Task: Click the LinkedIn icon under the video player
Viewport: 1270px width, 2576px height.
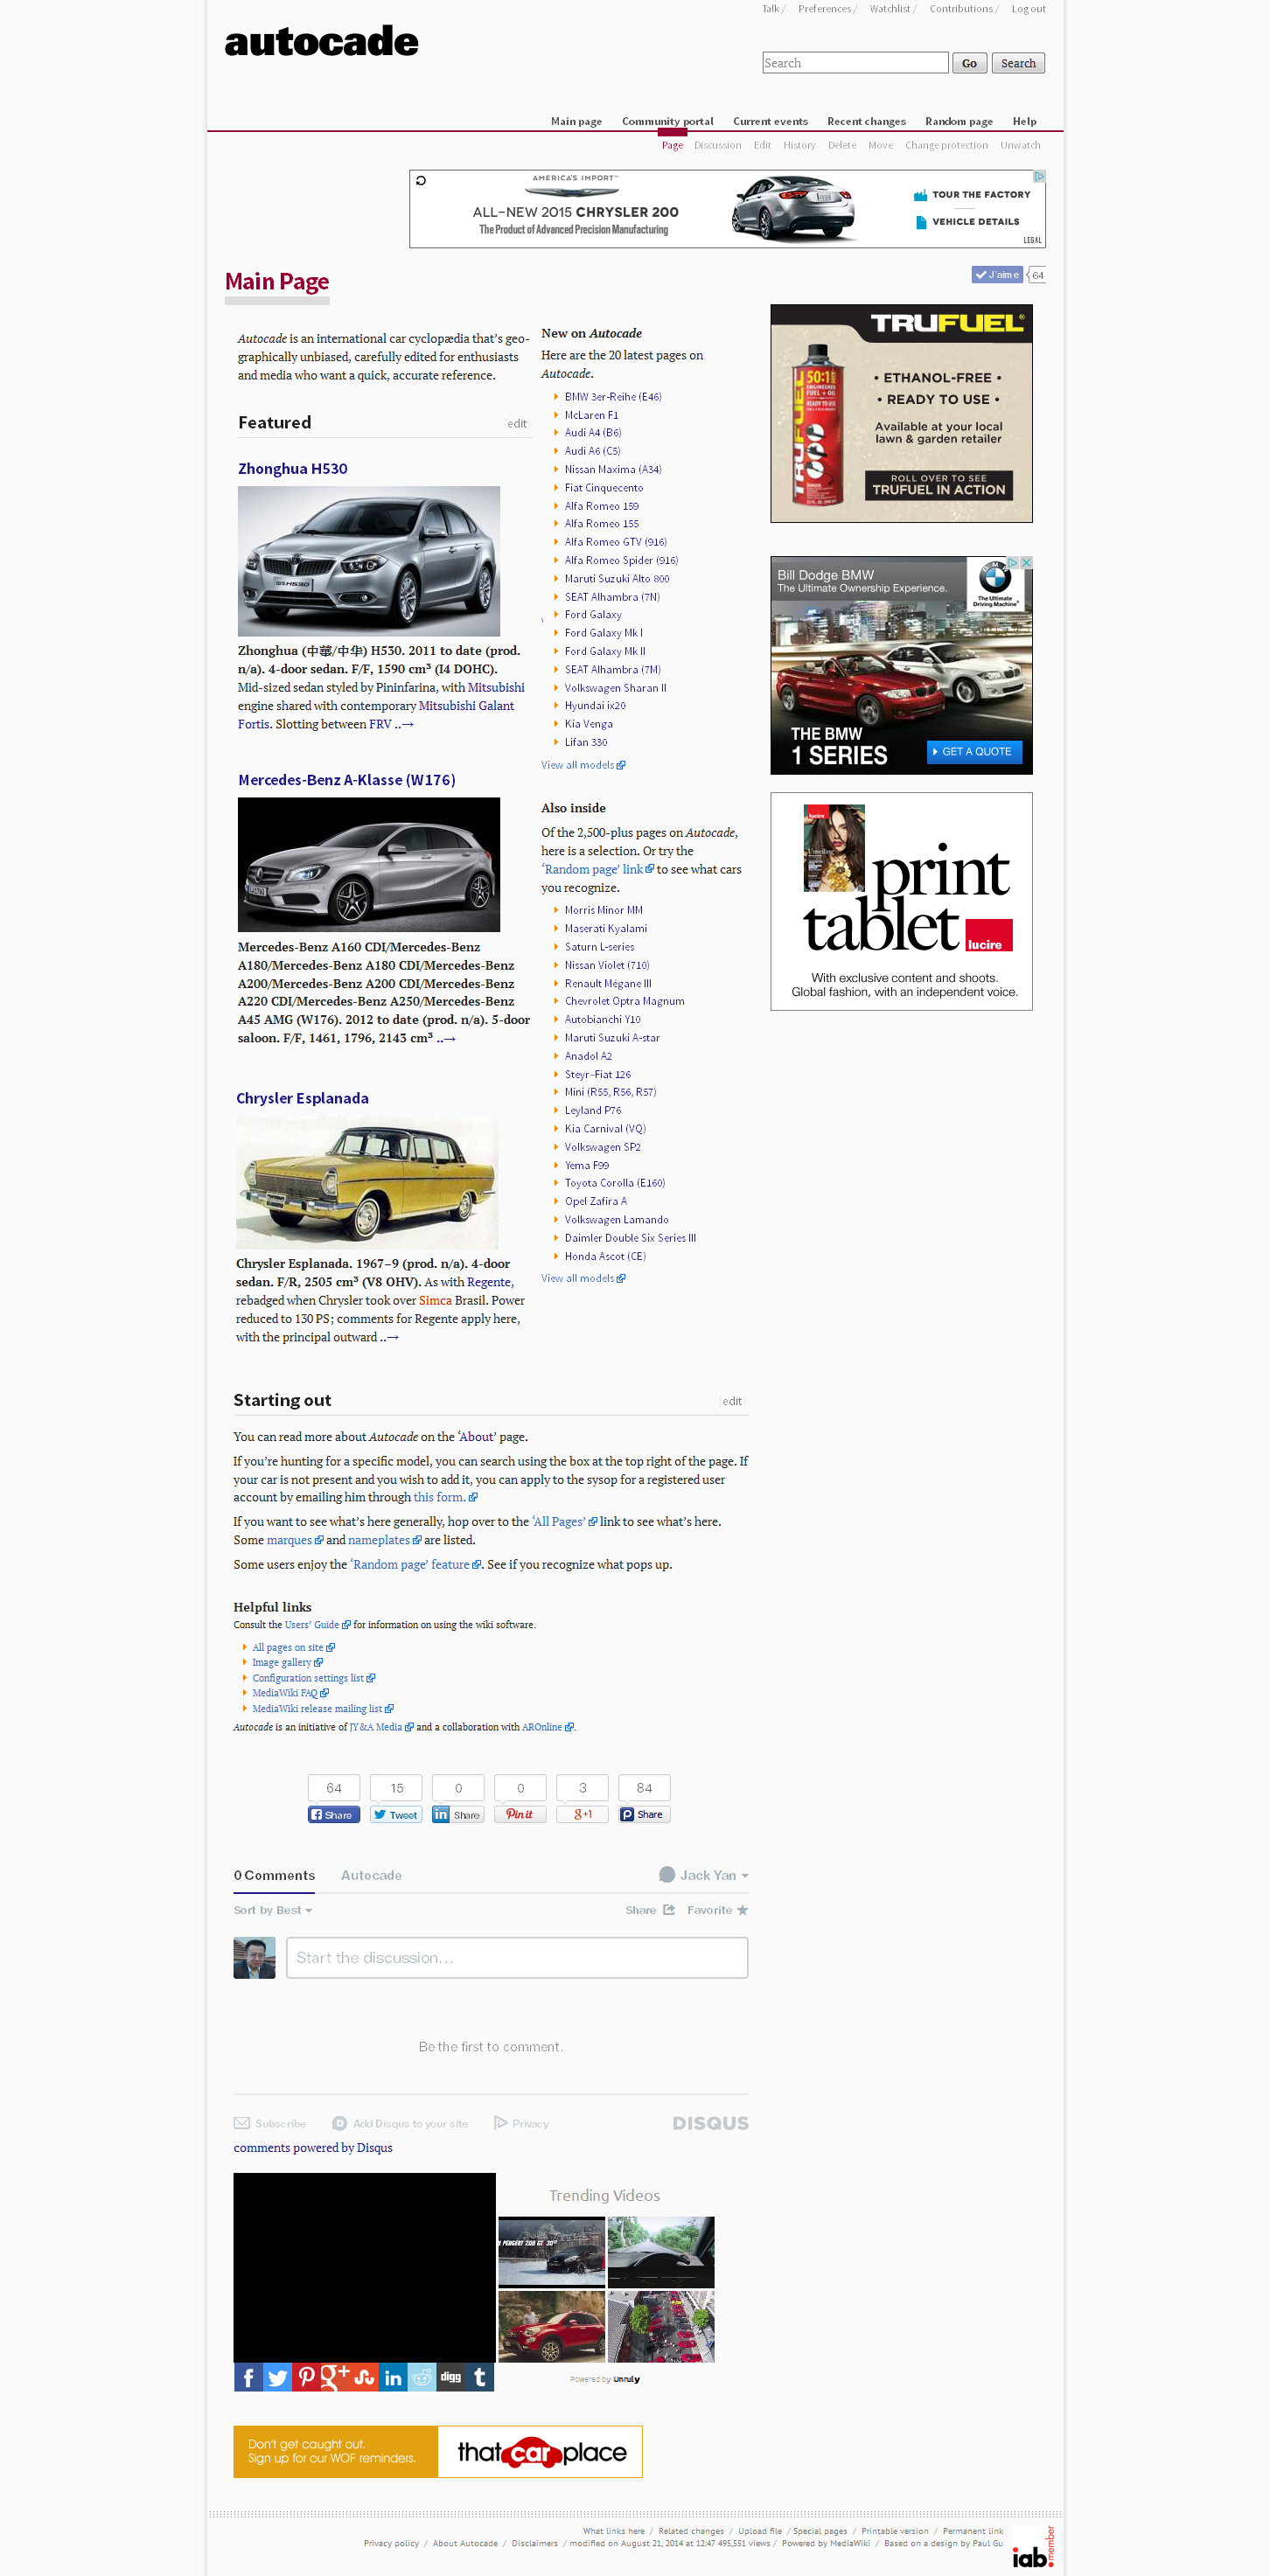Action: 393,2377
